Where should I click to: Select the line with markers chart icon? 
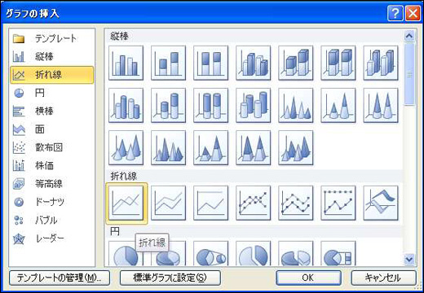point(253,203)
